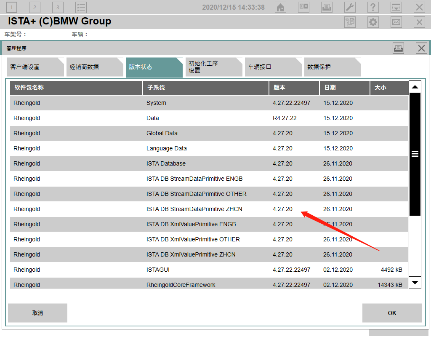
Task: Select ISTA DB XmlValuePrimitive OTHER row
Action: (209, 239)
